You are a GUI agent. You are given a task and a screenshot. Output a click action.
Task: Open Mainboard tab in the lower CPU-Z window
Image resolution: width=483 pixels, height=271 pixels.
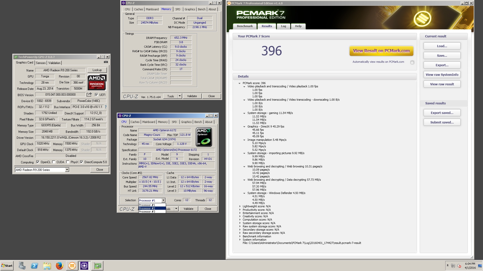pyautogui.click(x=149, y=122)
